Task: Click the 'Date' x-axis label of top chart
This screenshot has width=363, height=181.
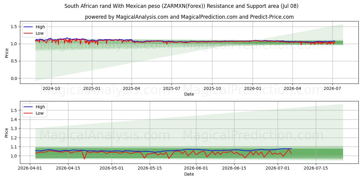Action: tap(189, 94)
